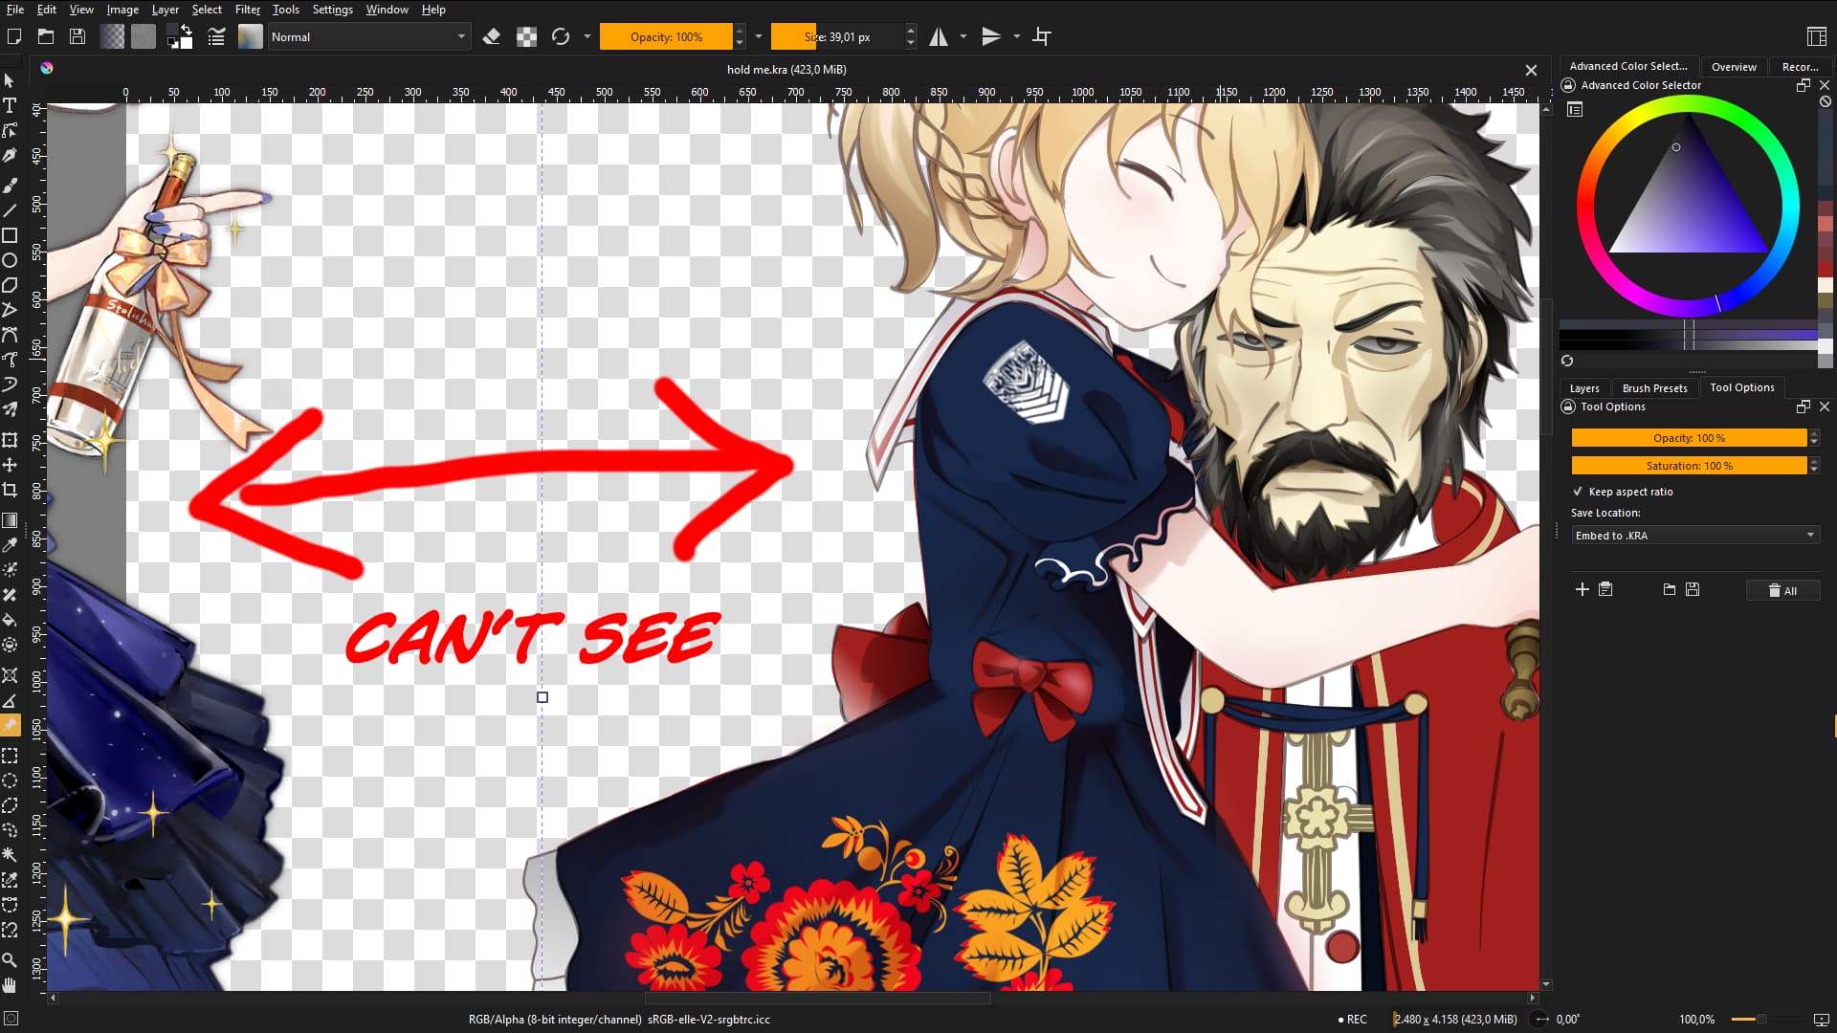The width and height of the screenshot is (1837, 1033).
Task: Select the Crop tool
Action: point(10,490)
